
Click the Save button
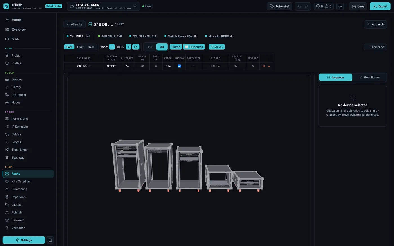[x=358, y=6]
